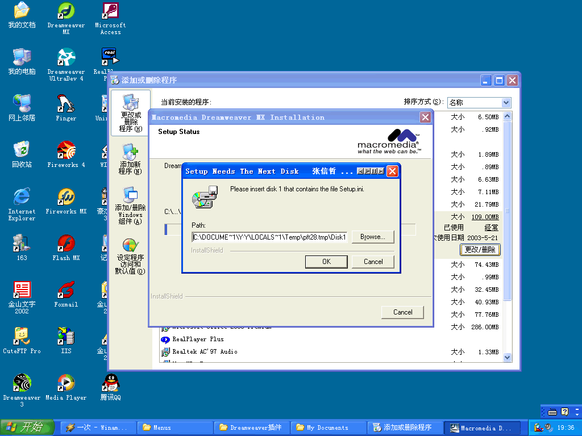The height and width of the screenshot is (436, 582).
Task: Open Internet Explorer desktop icon
Action: point(22,198)
